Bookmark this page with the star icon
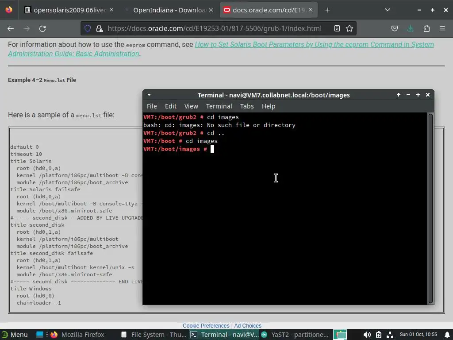This screenshot has width=453, height=340. pyautogui.click(x=349, y=28)
